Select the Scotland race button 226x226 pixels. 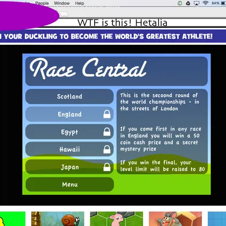[x=69, y=96]
